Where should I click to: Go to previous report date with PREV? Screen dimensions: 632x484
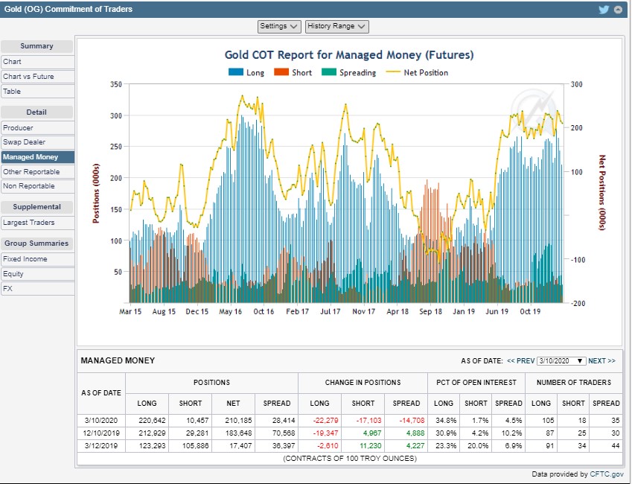(521, 361)
